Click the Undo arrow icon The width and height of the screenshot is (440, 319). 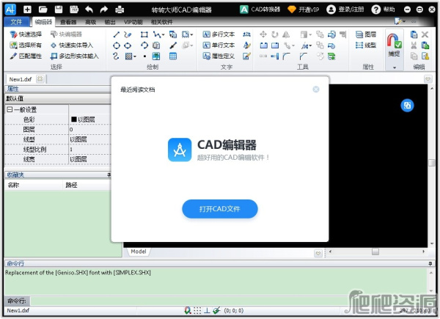pyautogui.click(x=89, y=10)
